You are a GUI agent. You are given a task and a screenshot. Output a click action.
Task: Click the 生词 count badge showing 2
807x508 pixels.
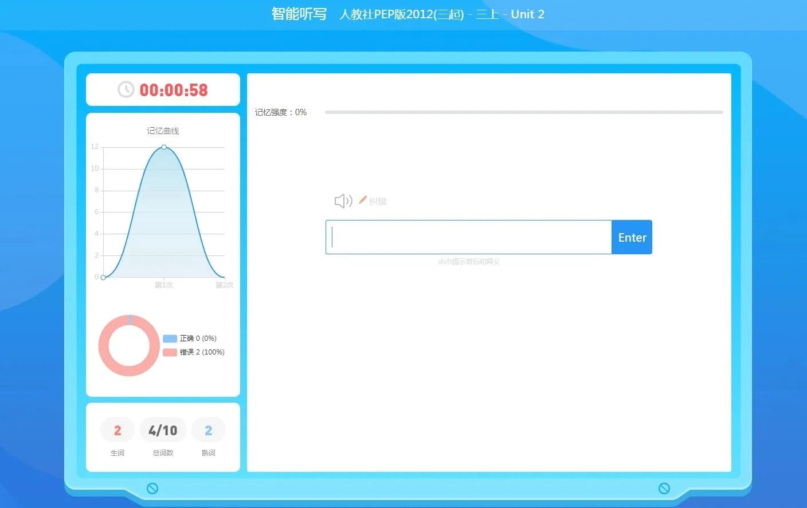coord(117,430)
